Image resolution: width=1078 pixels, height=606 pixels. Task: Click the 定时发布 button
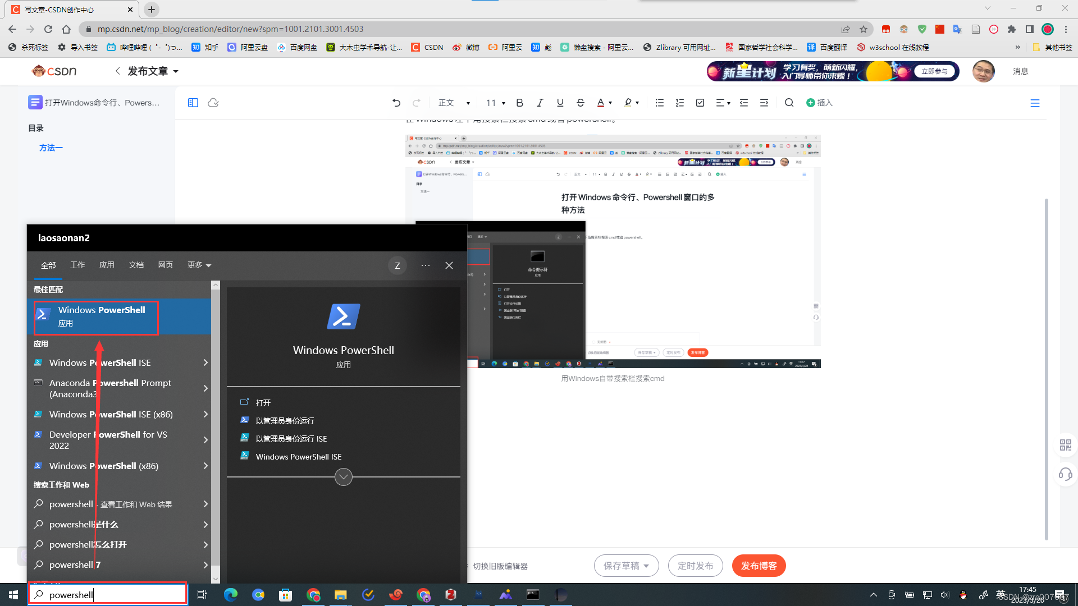(695, 566)
